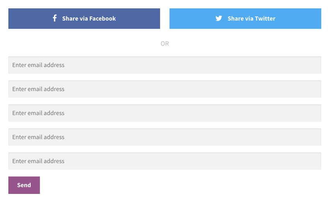Click the purple Send button
Viewport: 331px width, 202px height.
tap(24, 185)
